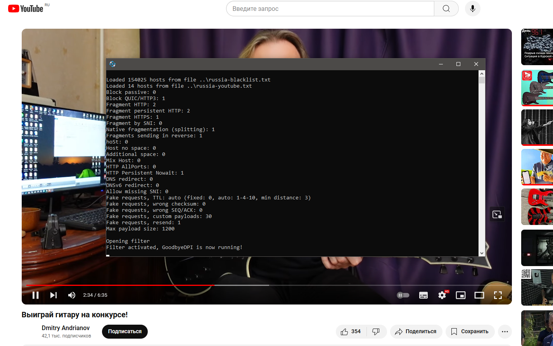The width and height of the screenshot is (553, 346).
Task: Open the three-dot more actions menu
Action: pos(505,332)
